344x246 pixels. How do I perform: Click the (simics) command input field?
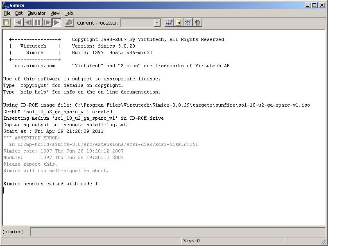(x=178, y=232)
